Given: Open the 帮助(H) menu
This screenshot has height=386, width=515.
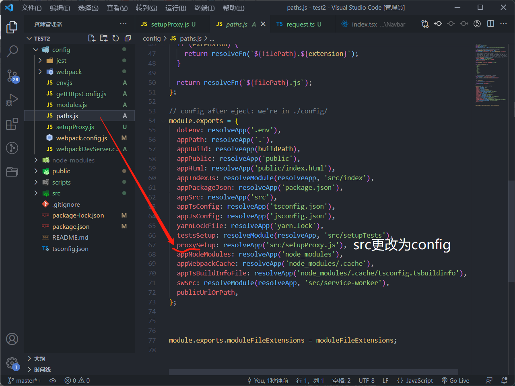Looking at the screenshot, I should coord(233,8).
